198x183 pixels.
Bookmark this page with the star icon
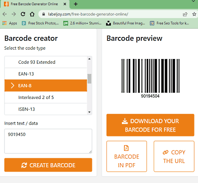[194, 14]
